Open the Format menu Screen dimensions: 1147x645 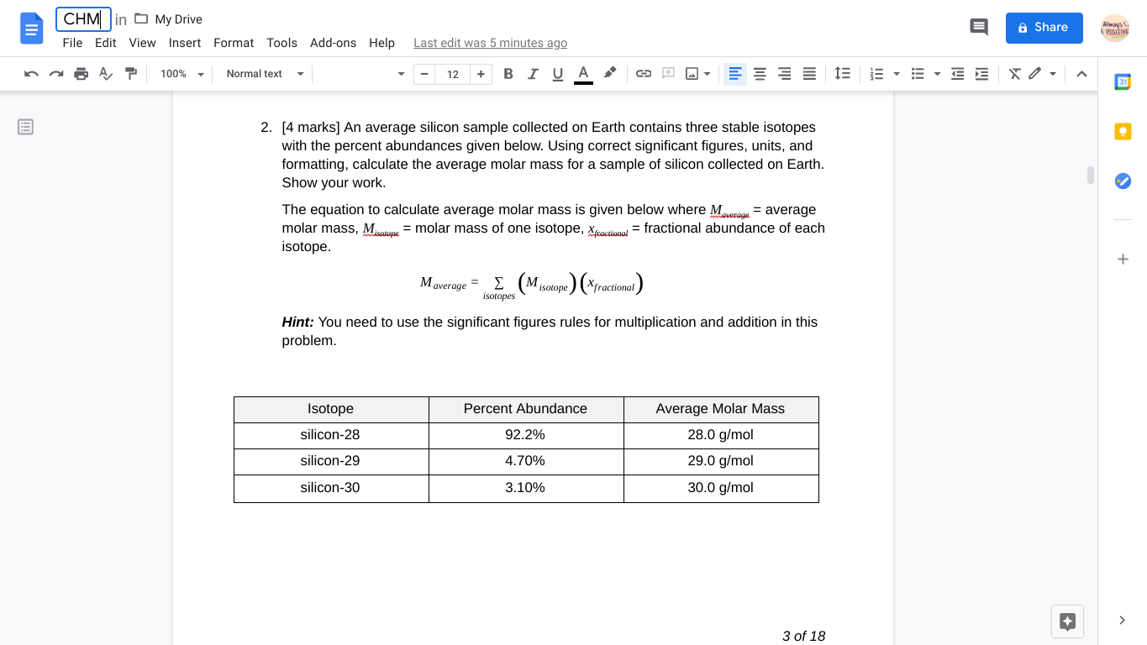(x=233, y=43)
